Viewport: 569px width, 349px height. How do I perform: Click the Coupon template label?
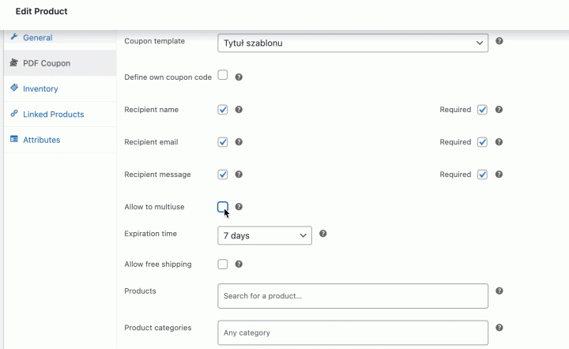[155, 41]
